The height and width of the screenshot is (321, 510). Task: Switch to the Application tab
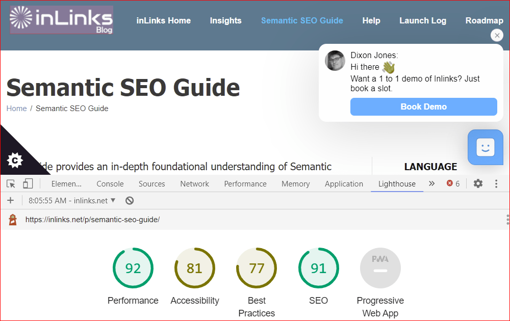pyautogui.click(x=344, y=184)
